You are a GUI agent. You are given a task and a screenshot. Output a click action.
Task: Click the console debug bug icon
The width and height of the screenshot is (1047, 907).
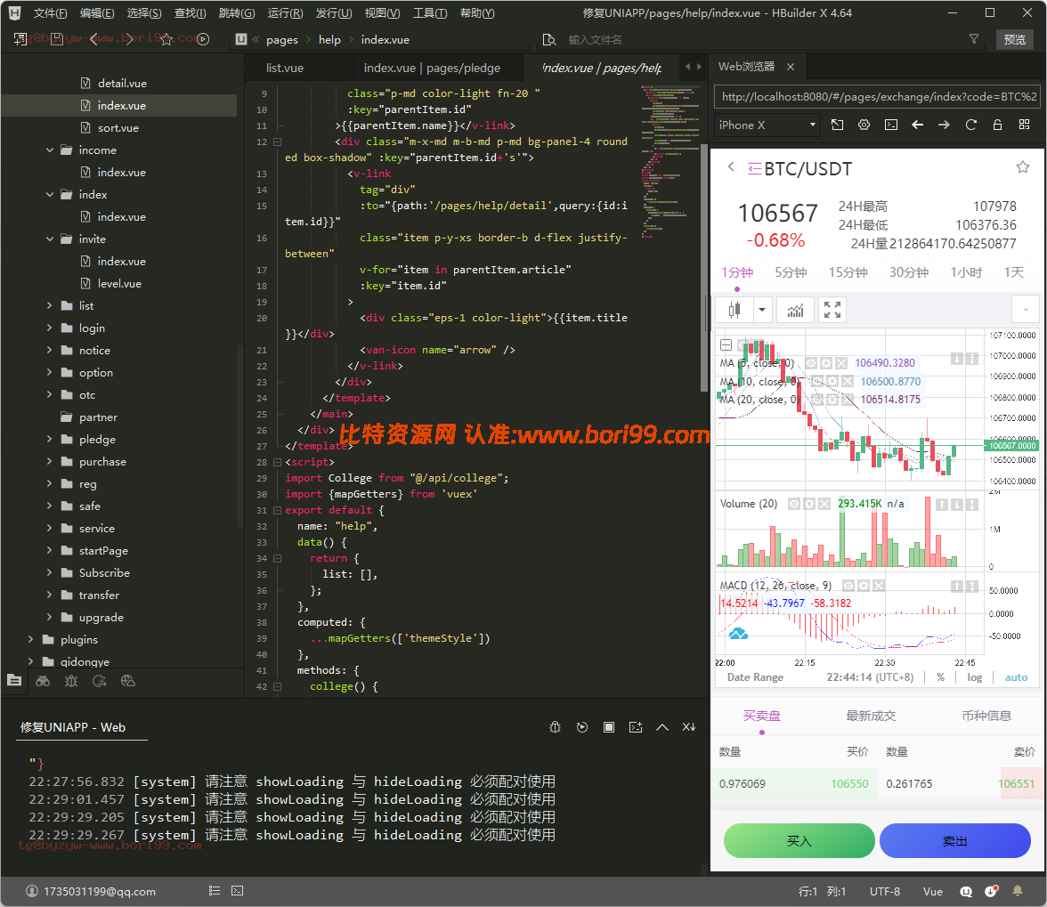[555, 727]
